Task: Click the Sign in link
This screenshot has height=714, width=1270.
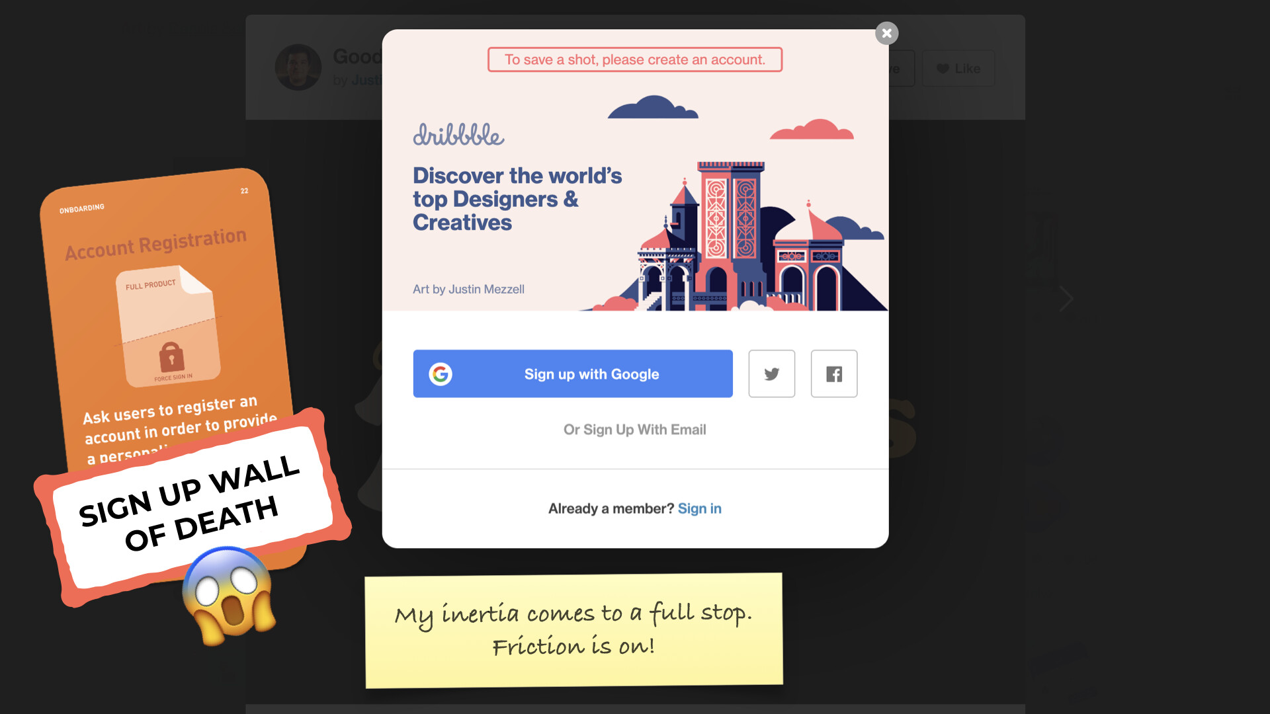Action: (x=699, y=508)
